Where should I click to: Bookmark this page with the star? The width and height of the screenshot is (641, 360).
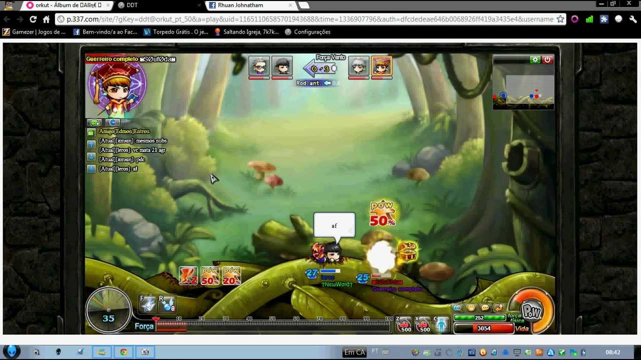560,19
